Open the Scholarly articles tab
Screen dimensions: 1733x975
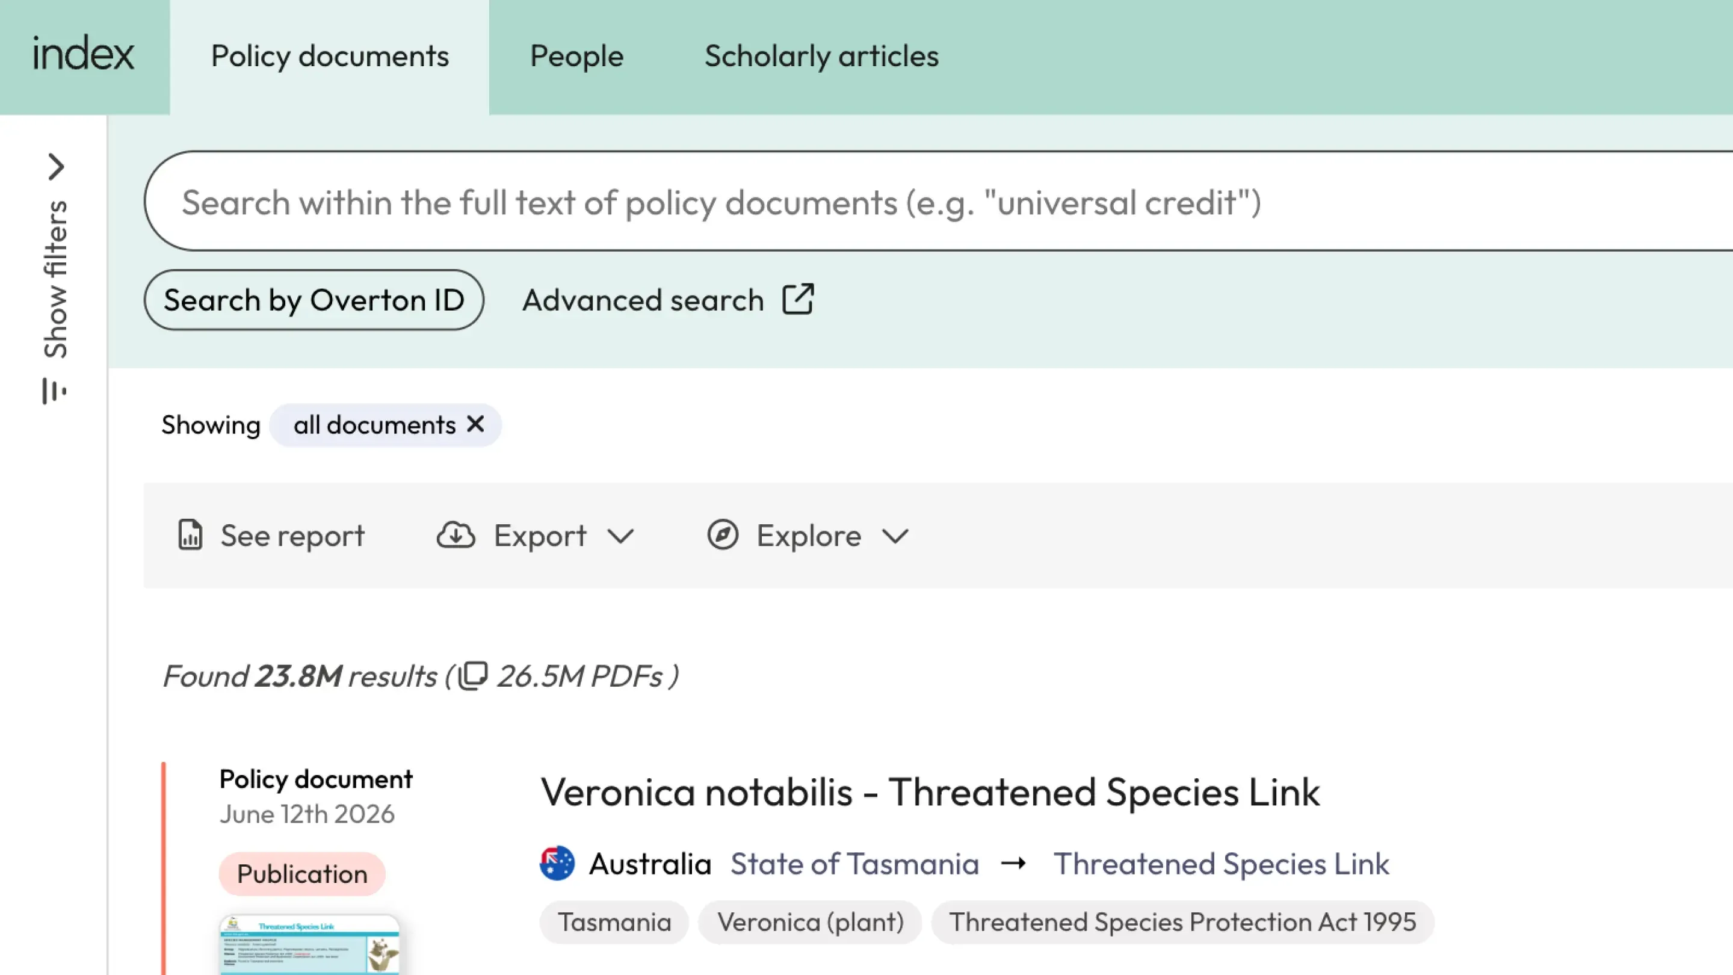[x=821, y=57]
